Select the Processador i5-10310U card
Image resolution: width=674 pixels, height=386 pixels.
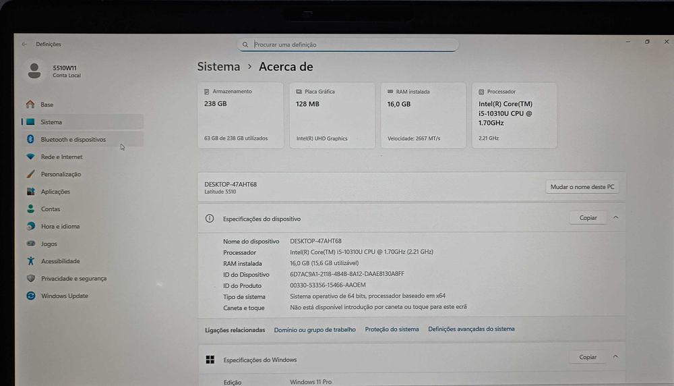[x=514, y=115]
